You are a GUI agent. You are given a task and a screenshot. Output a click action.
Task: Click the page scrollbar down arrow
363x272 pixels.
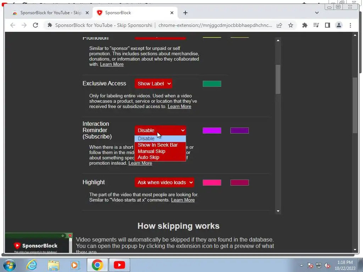pyautogui.click(x=355, y=250)
